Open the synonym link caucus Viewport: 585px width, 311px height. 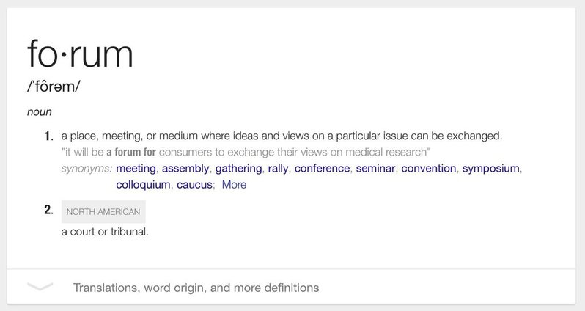(194, 184)
